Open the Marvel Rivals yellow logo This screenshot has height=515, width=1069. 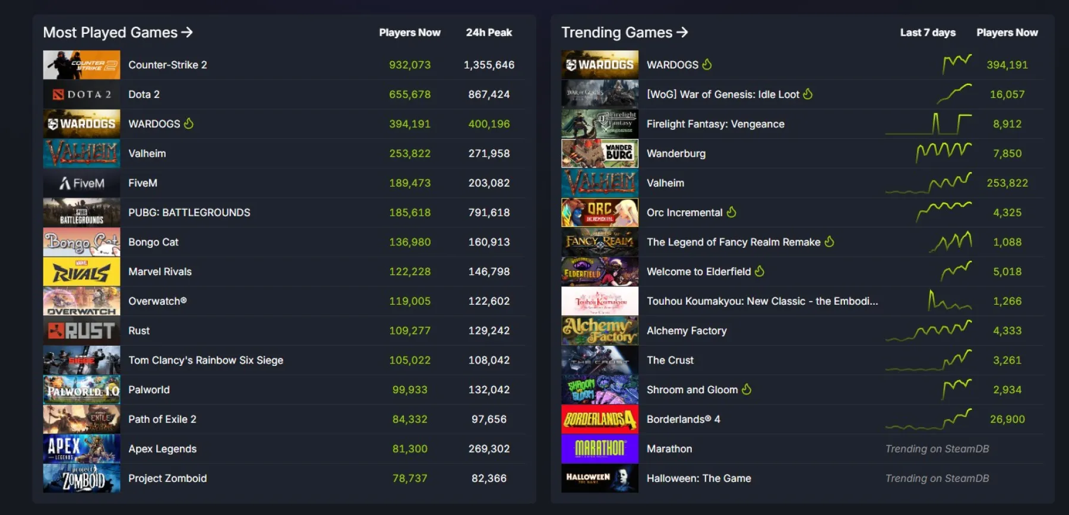coord(81,271)
